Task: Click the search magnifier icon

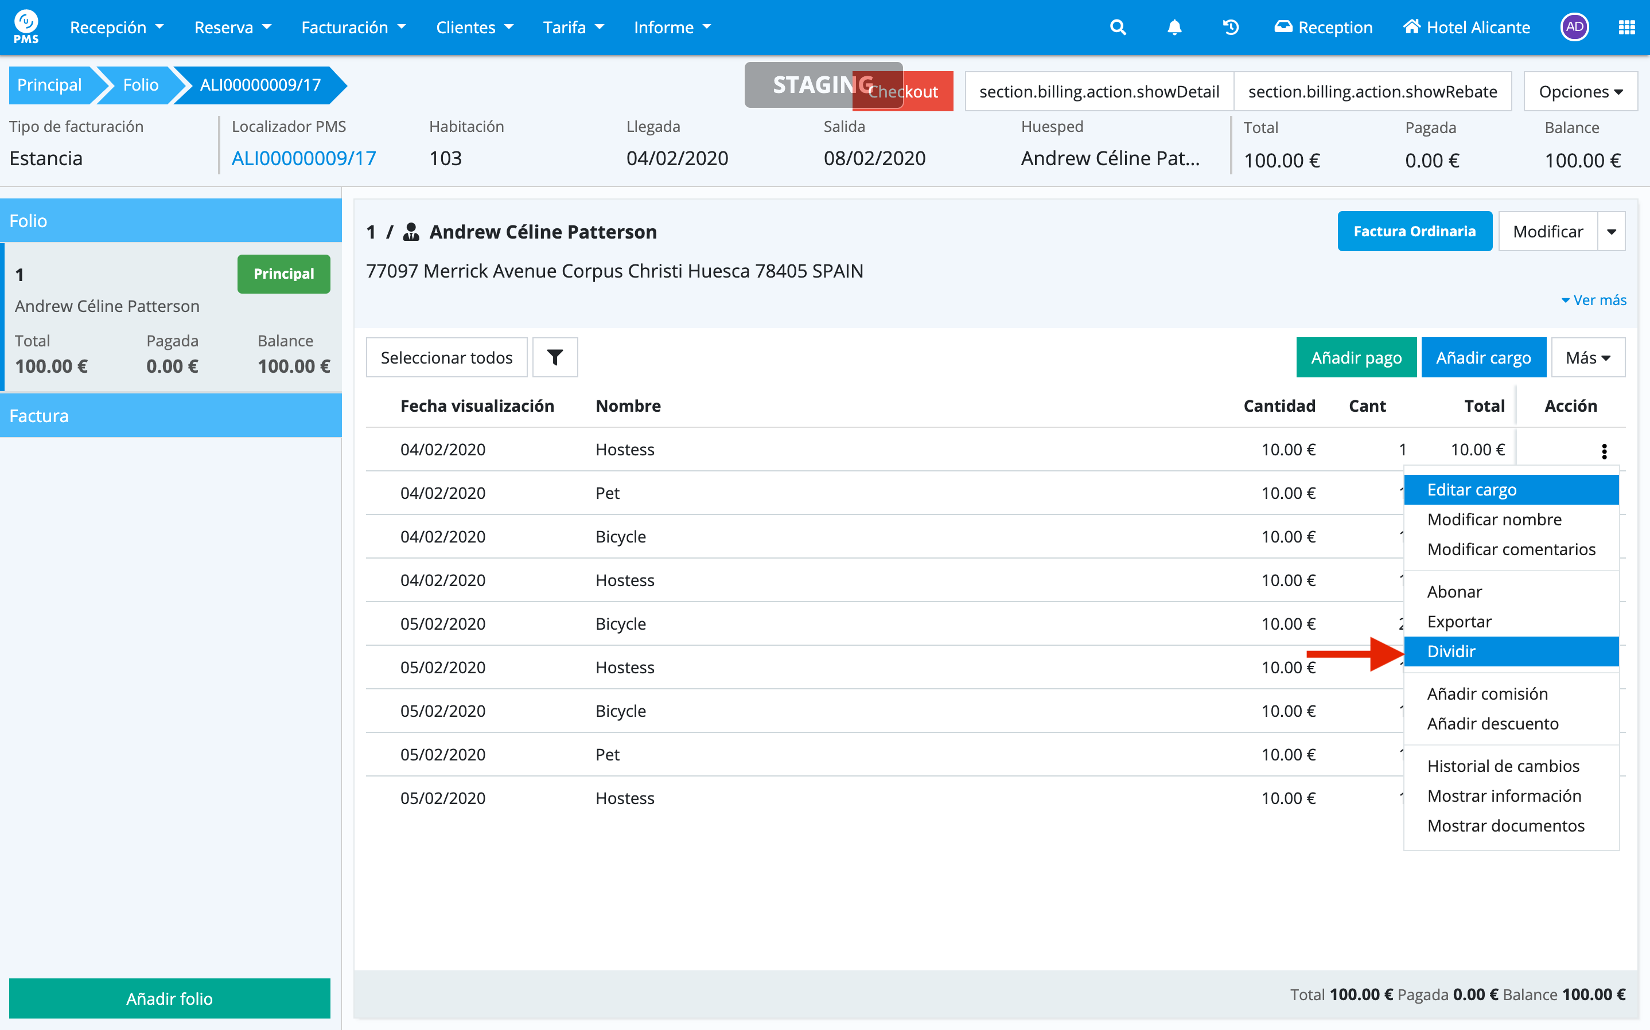Action: [x=1117, y=28]
